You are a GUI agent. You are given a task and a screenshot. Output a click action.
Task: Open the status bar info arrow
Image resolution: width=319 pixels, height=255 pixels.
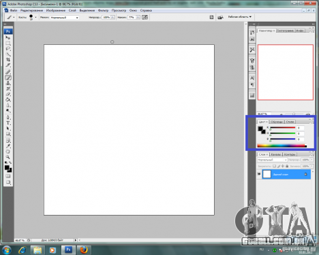[x=76, y=240]
